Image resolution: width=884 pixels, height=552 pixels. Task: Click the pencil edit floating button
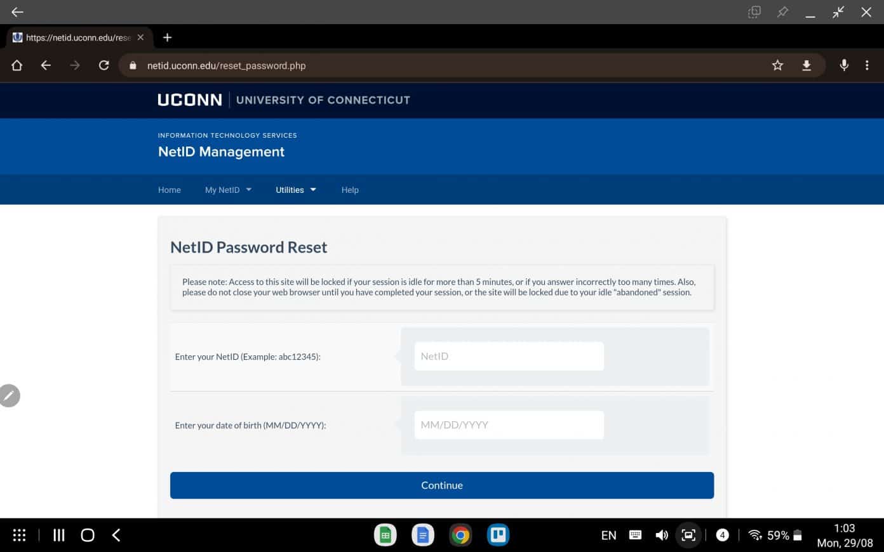[10, 395]
